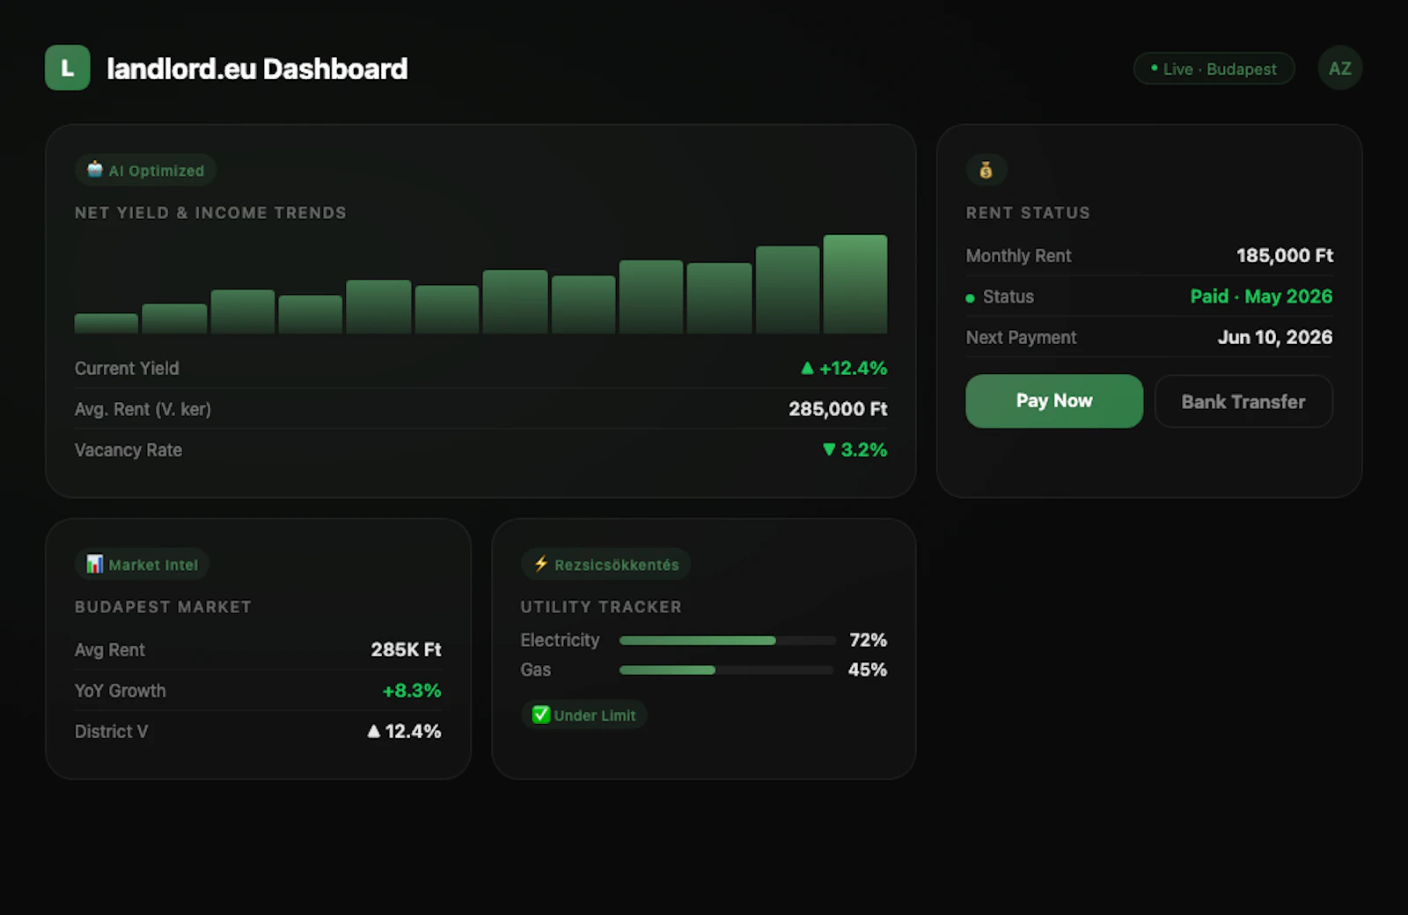Click the BUDAPEST MARKET heading
The height and width of the screenshot is (915, 1408).
[x=163, y=607]
